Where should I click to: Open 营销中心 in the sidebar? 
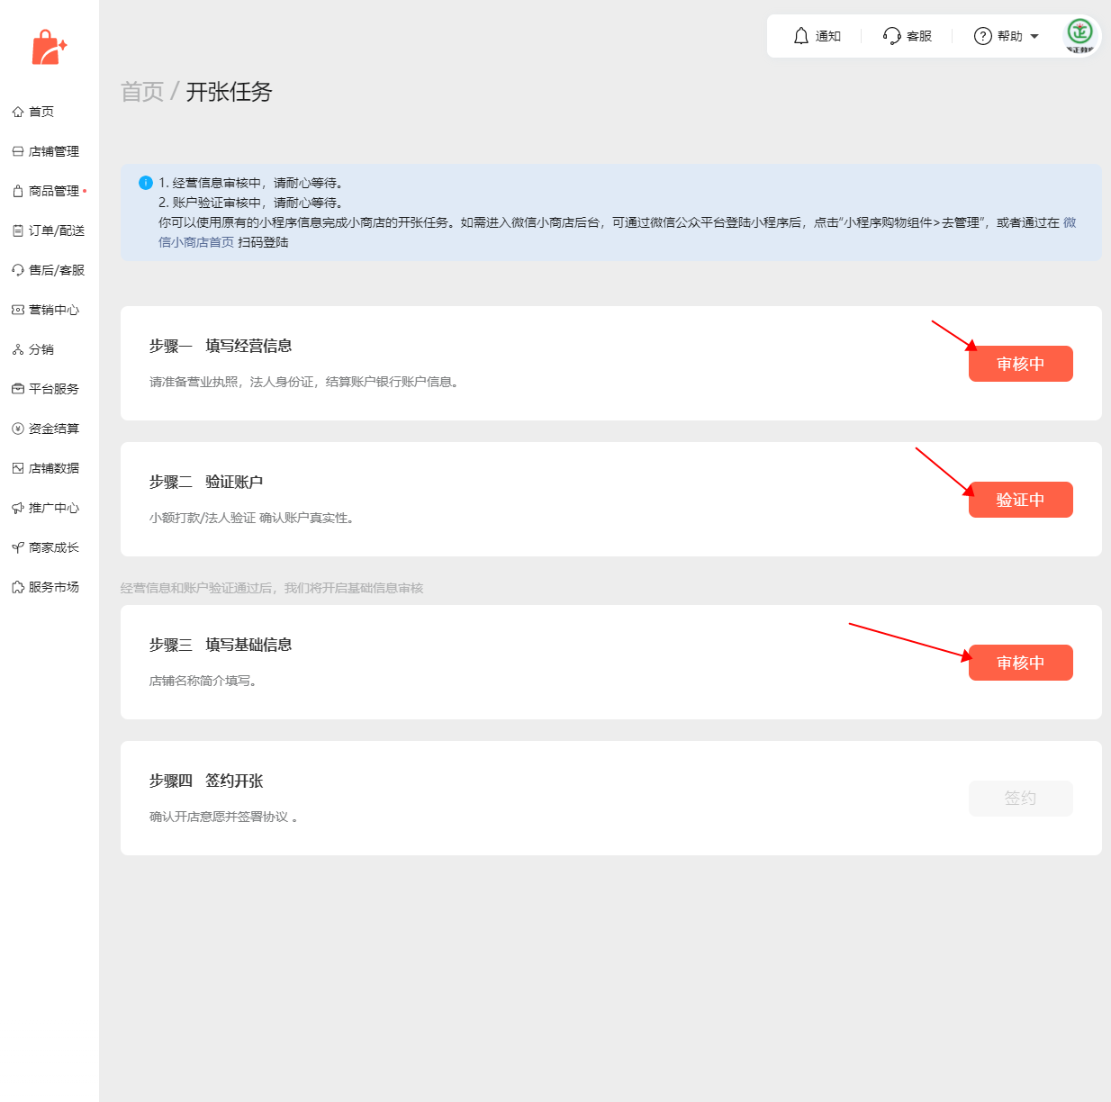(54, 310)
